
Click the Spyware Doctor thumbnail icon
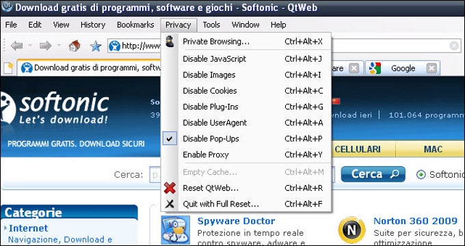pyautogui.click(x=176, y=230)
